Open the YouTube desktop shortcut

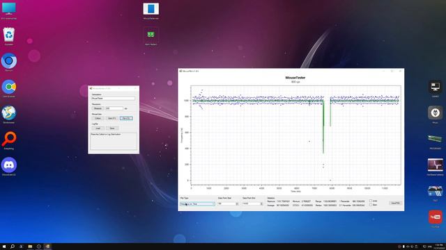click(x=435, y=217)
